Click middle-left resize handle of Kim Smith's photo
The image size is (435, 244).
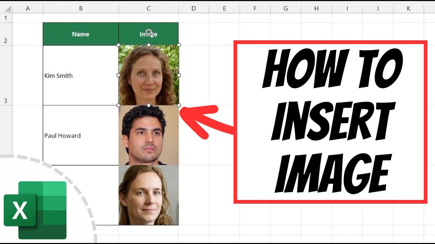(x=118, y=75)
